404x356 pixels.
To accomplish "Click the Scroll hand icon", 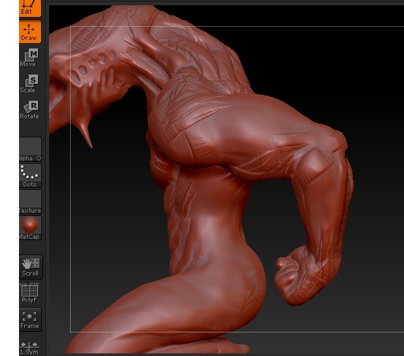I will pos(30,266).
